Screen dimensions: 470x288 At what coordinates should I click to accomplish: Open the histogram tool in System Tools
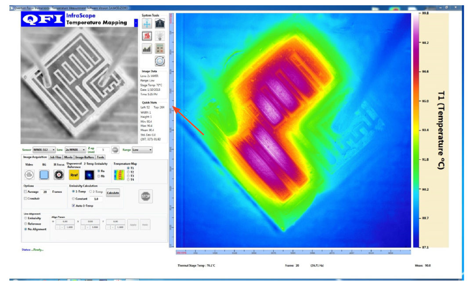point(147,48)
